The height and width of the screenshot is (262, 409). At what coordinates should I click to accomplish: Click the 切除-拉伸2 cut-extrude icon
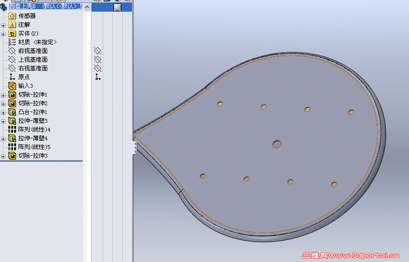12,103
